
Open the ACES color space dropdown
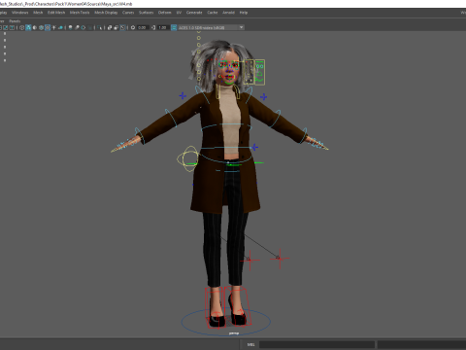(211, 27)
